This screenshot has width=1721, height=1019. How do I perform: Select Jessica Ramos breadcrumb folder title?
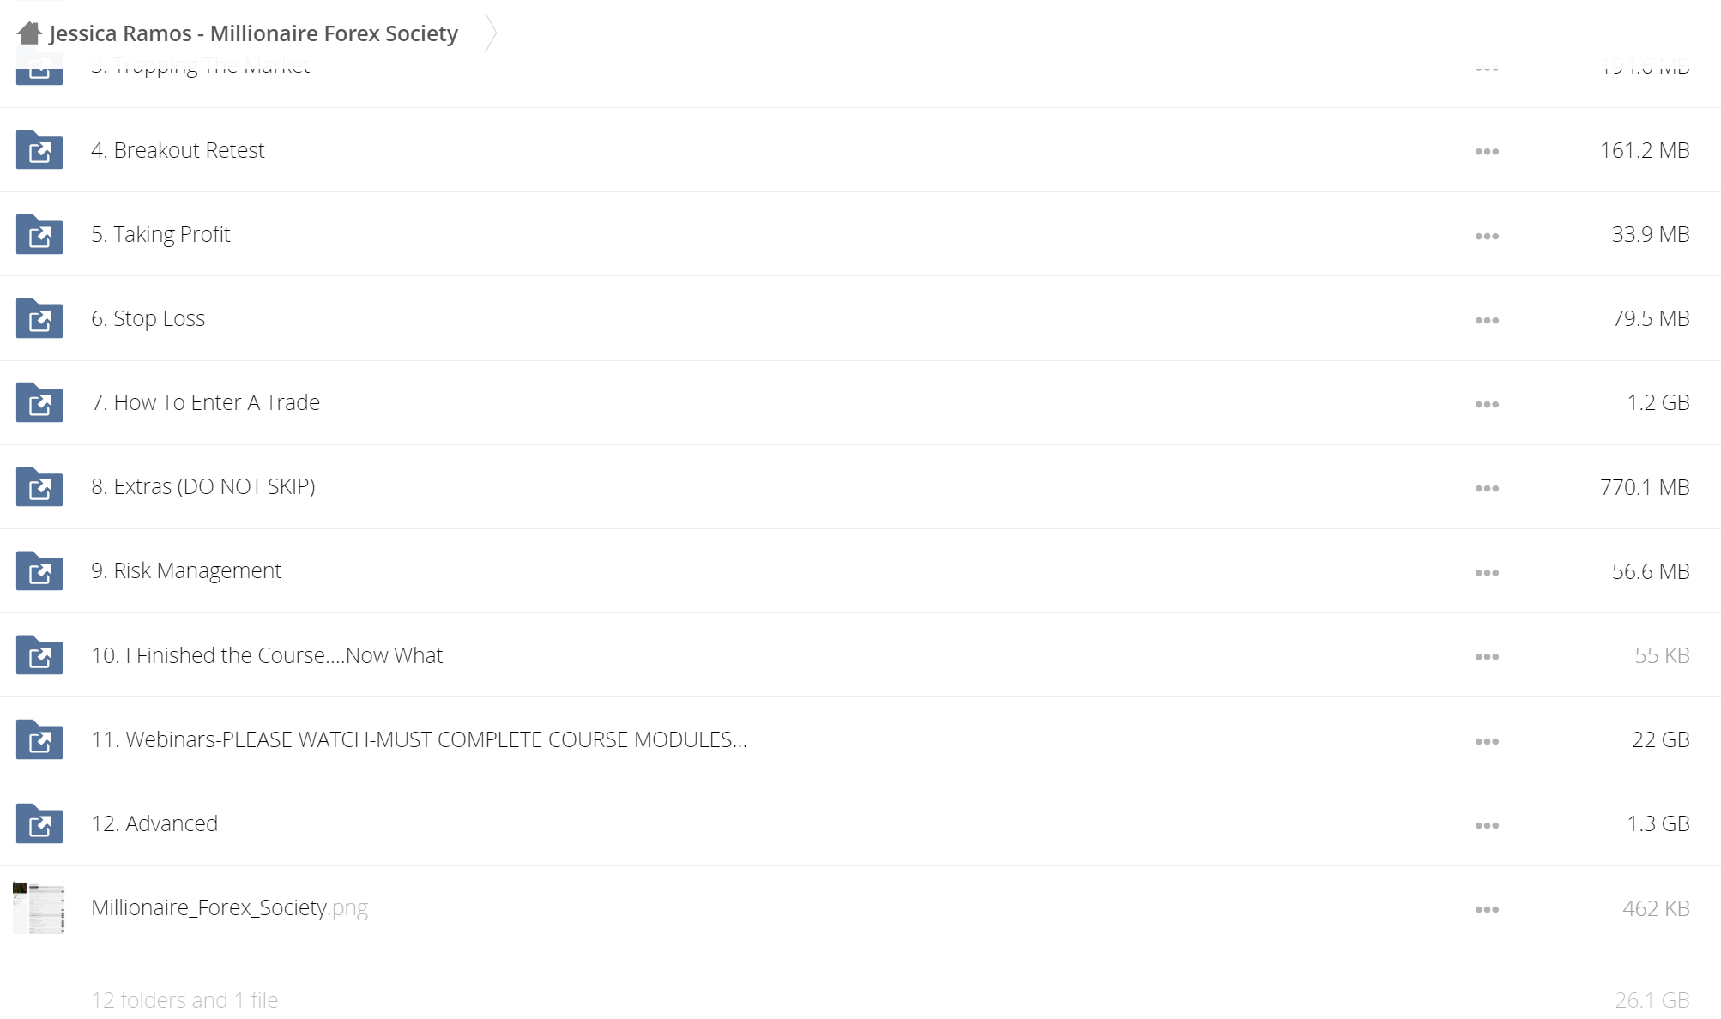254,33
